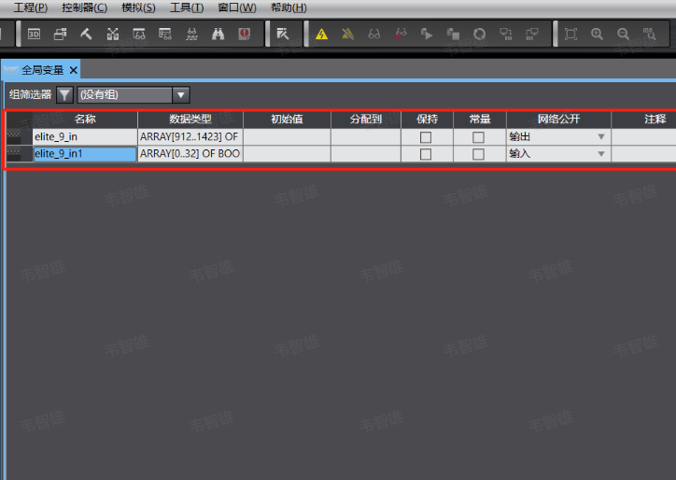Click the hammer build icon
This screenshot has width=676, height=480.
point(86,34)
